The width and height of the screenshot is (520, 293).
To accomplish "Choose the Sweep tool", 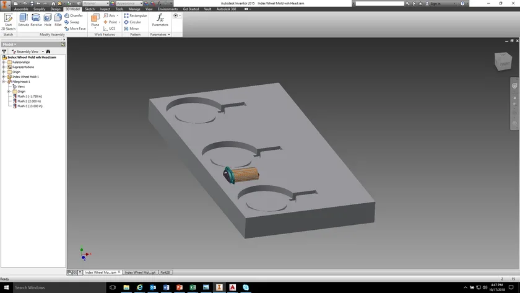I will coord(72,22).
